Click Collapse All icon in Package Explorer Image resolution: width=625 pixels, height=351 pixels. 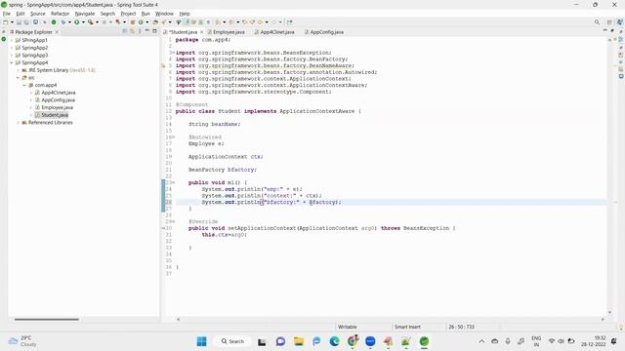(125, 31)
